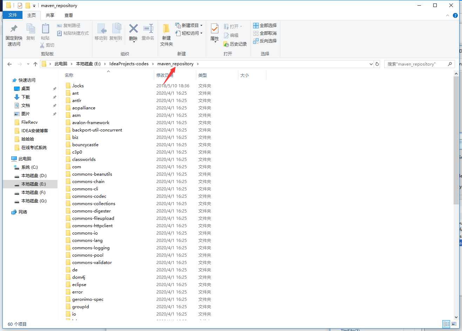
Task: Click the Refresh button next to address bar
Action: 377,64
